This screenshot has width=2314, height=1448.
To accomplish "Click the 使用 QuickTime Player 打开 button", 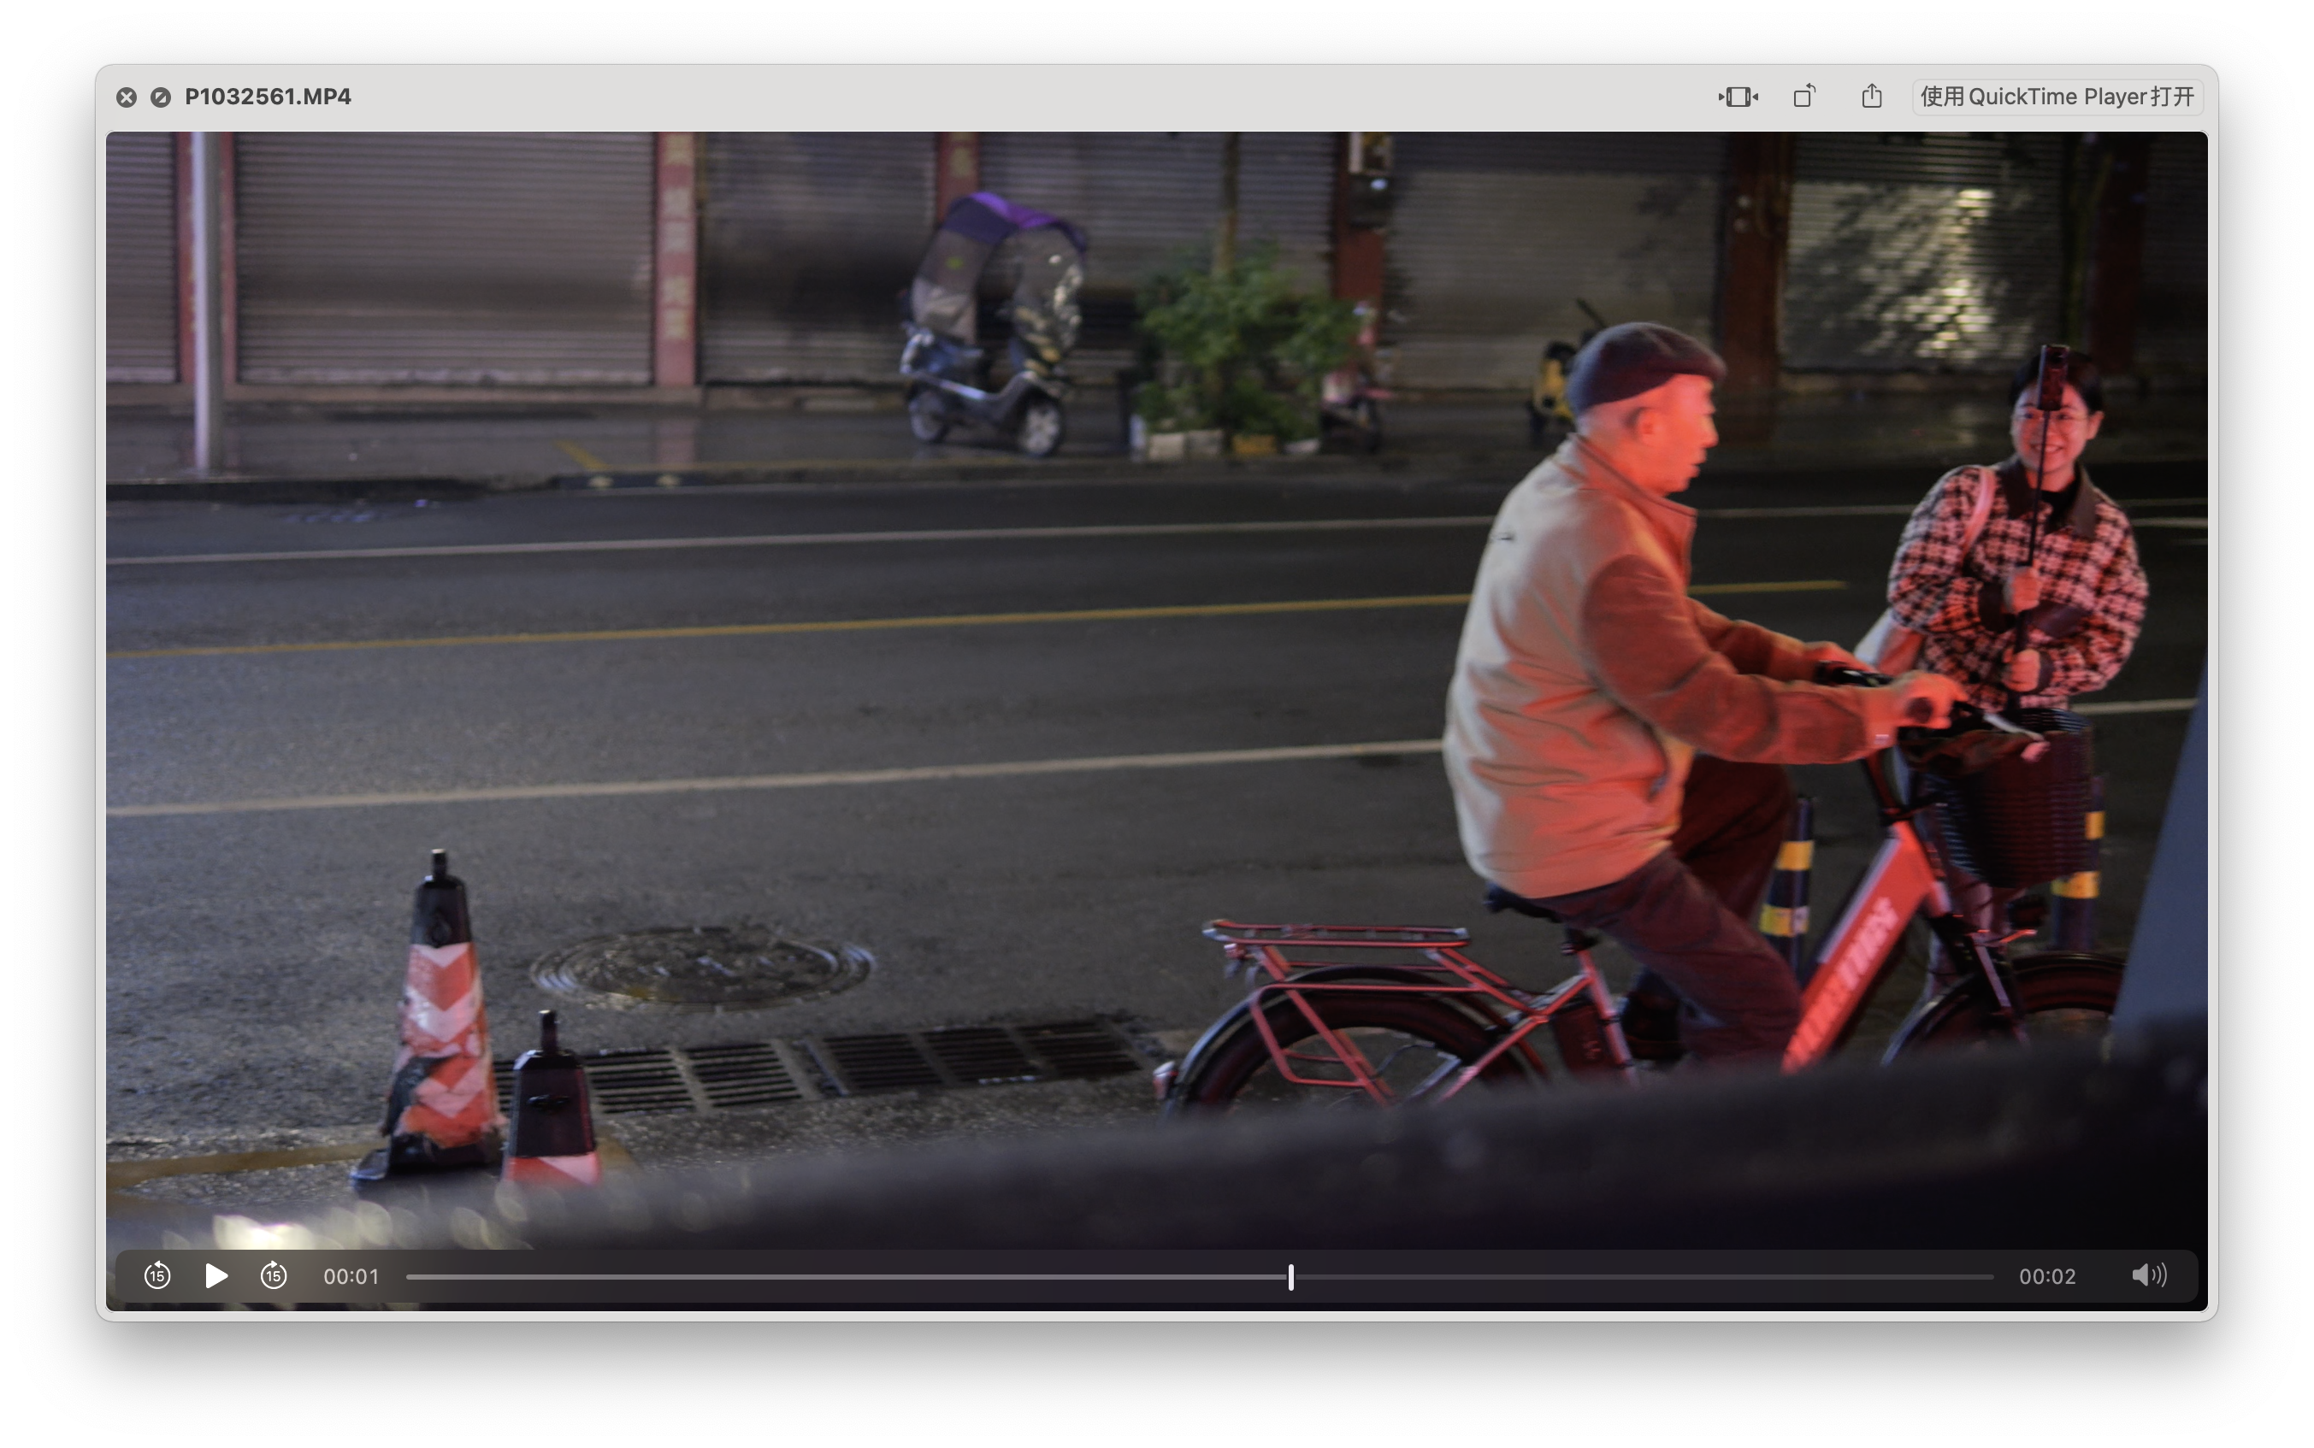I will 2057,97.
